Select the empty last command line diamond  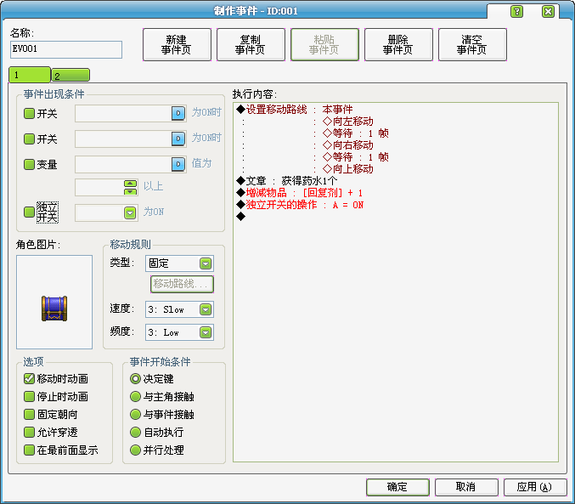(x=241, y=217)
